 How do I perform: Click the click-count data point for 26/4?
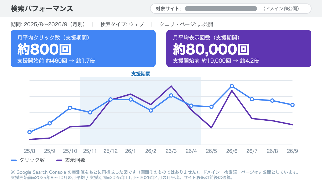[191, 106]
